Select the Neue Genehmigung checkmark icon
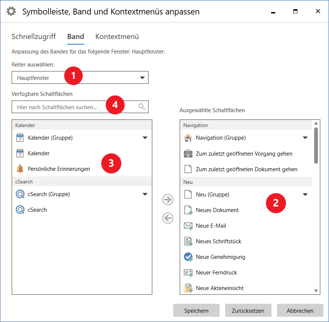Viewport: 329px width, 322px height. coord(188,257)
